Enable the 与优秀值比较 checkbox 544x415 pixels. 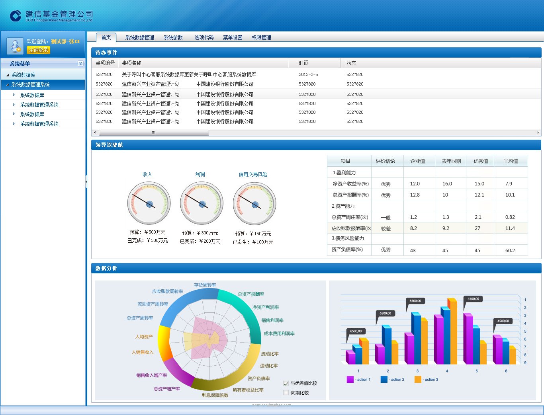tap(286, 383)
